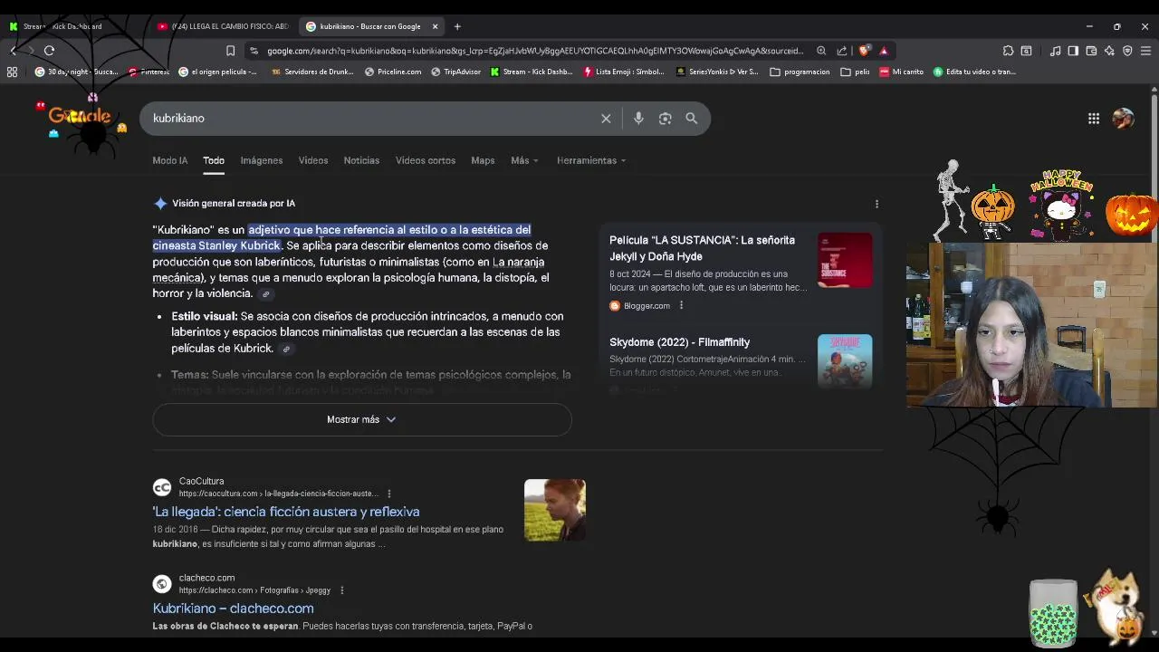Open the Google account profile picture
1159x652 pixels.
click(1123, 119)
